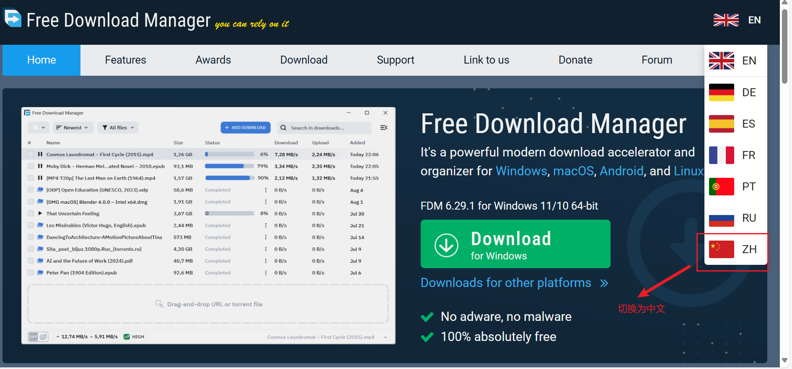Viewport: 792px width, 369px height.
Task: Click folder icon for DancingToArchitecture row
Action: point(40,237)
